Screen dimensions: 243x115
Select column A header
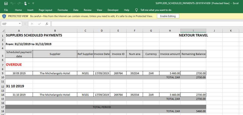pos(19,31)
